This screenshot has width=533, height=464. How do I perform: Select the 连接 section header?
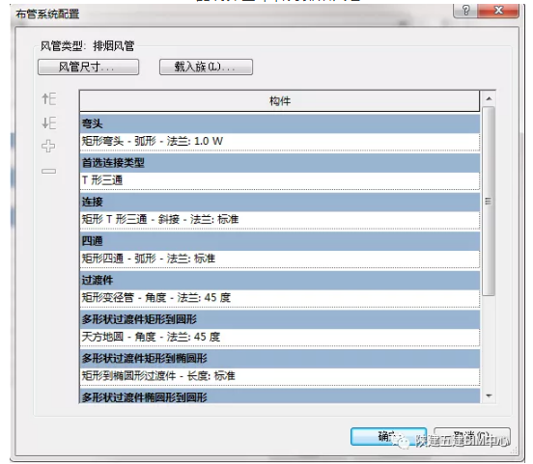click(x=280, y=203)
